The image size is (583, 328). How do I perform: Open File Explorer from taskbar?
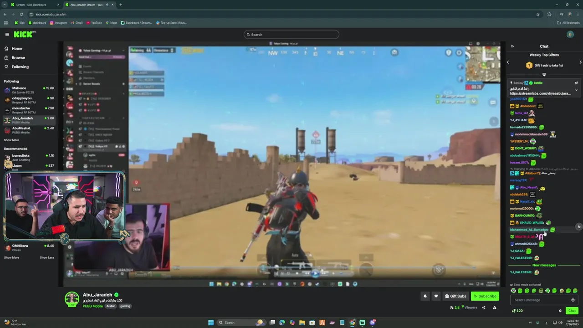302,323
